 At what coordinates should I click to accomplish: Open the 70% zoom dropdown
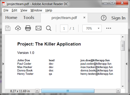92,28
